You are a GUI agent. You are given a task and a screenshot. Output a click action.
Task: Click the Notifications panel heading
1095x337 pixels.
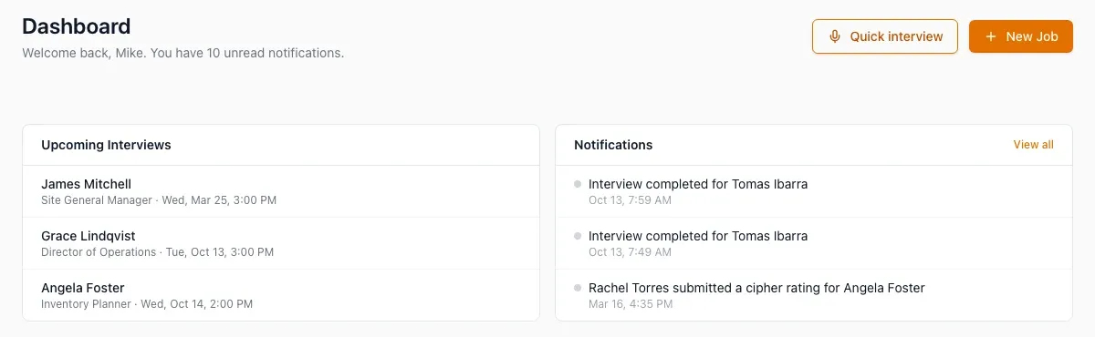pos(613,145)
